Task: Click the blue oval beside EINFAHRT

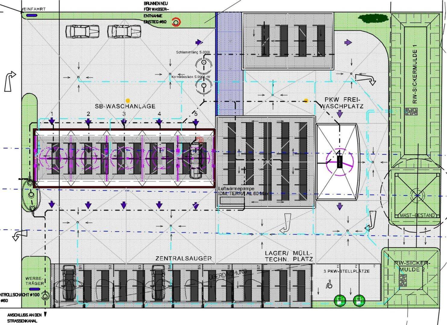Action: click(x=31, y=15)
